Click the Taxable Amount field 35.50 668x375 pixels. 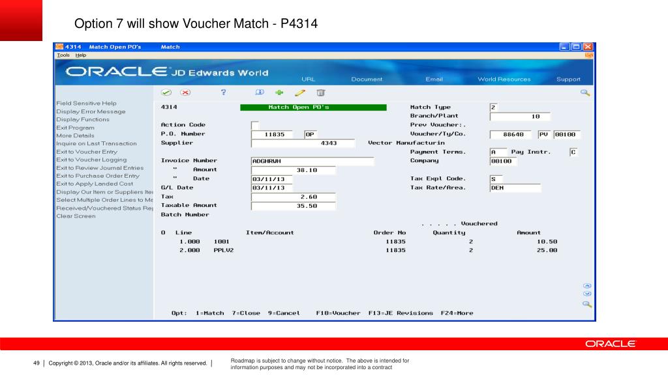[293, 206]
